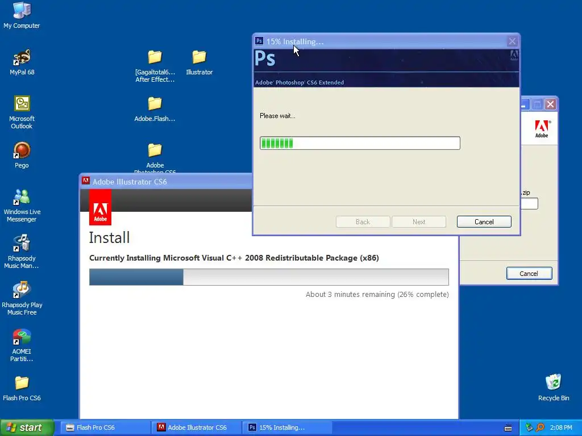Cancel the Photoshop CS6 installation

pyautogui.click(x=484, y=222)
